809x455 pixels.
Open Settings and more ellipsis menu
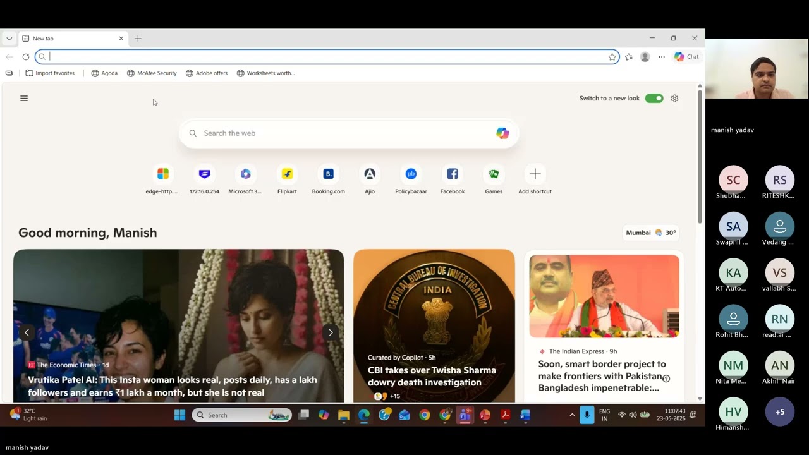tap(662, 57)
